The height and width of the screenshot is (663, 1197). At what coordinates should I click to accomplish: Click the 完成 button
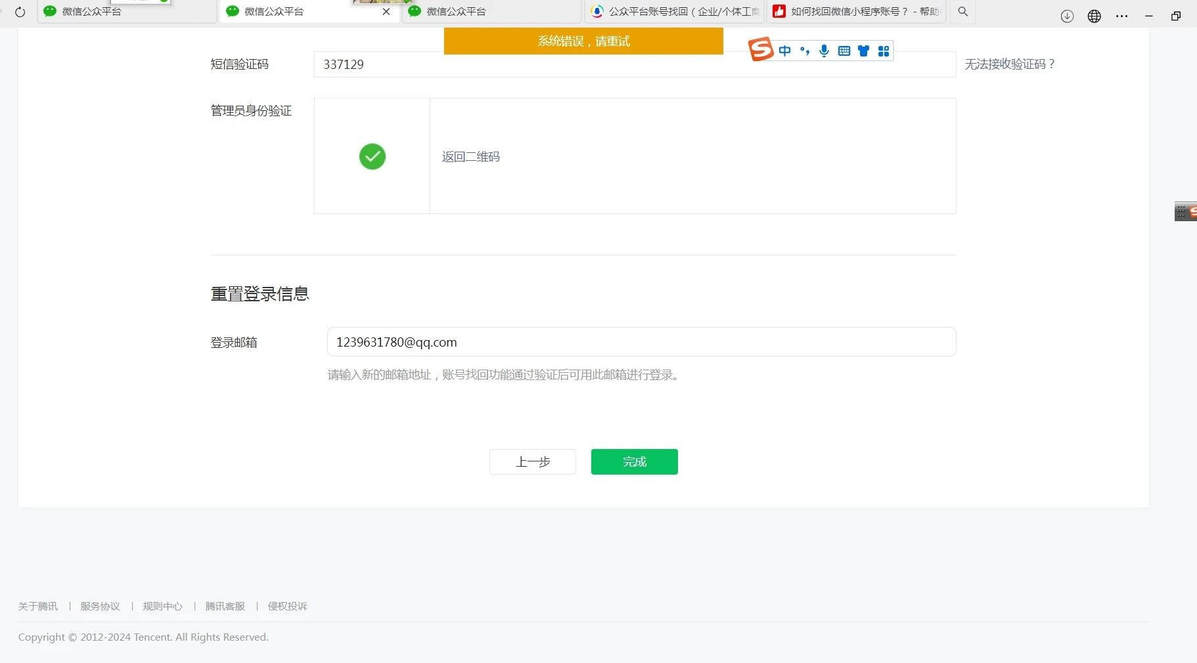point(633,461)
